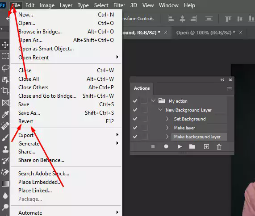Toggle checkmark for My action set
This screenshot has width=255, height=216.
point(135,101)
